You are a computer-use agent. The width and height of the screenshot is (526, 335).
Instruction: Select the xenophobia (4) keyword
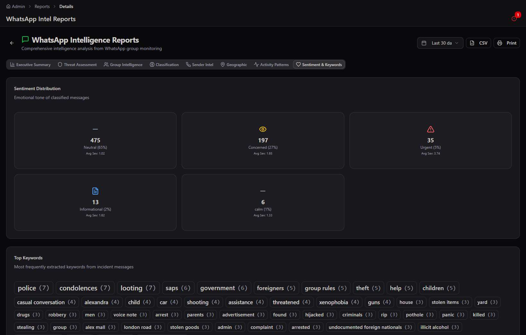click(339, 302)
